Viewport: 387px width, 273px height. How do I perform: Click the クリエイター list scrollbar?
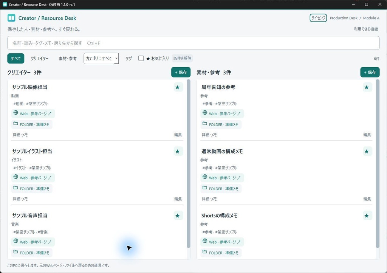[x=189, y=163]
